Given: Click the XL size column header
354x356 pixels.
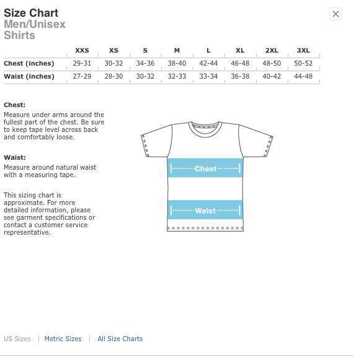Looking at the screenshot, I should [240, 50].
